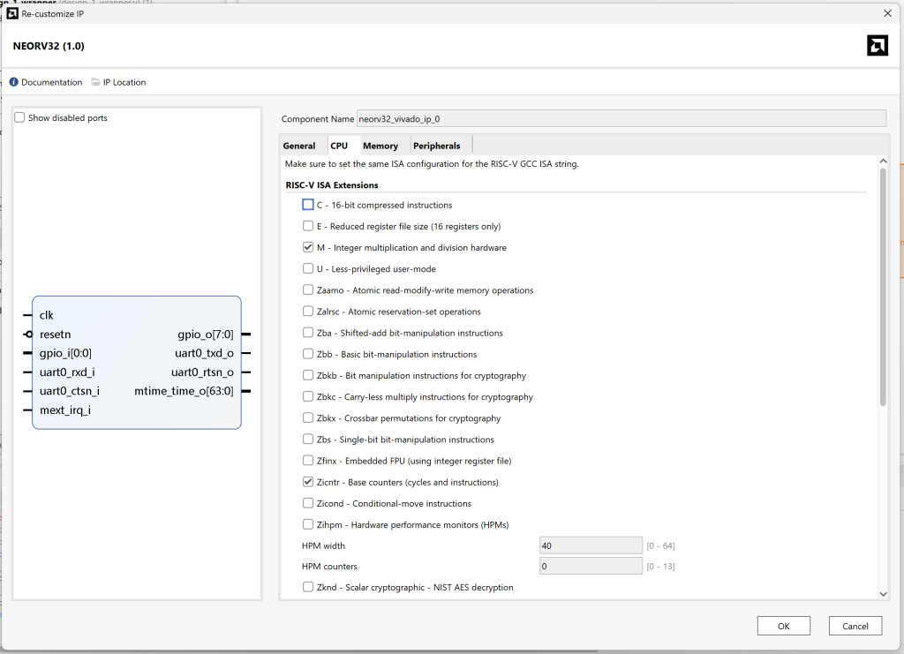Viewport: 904px width, 654px height.
Task: Enable Zfinx embedded FPU
Action: click(x=308, y=461)
